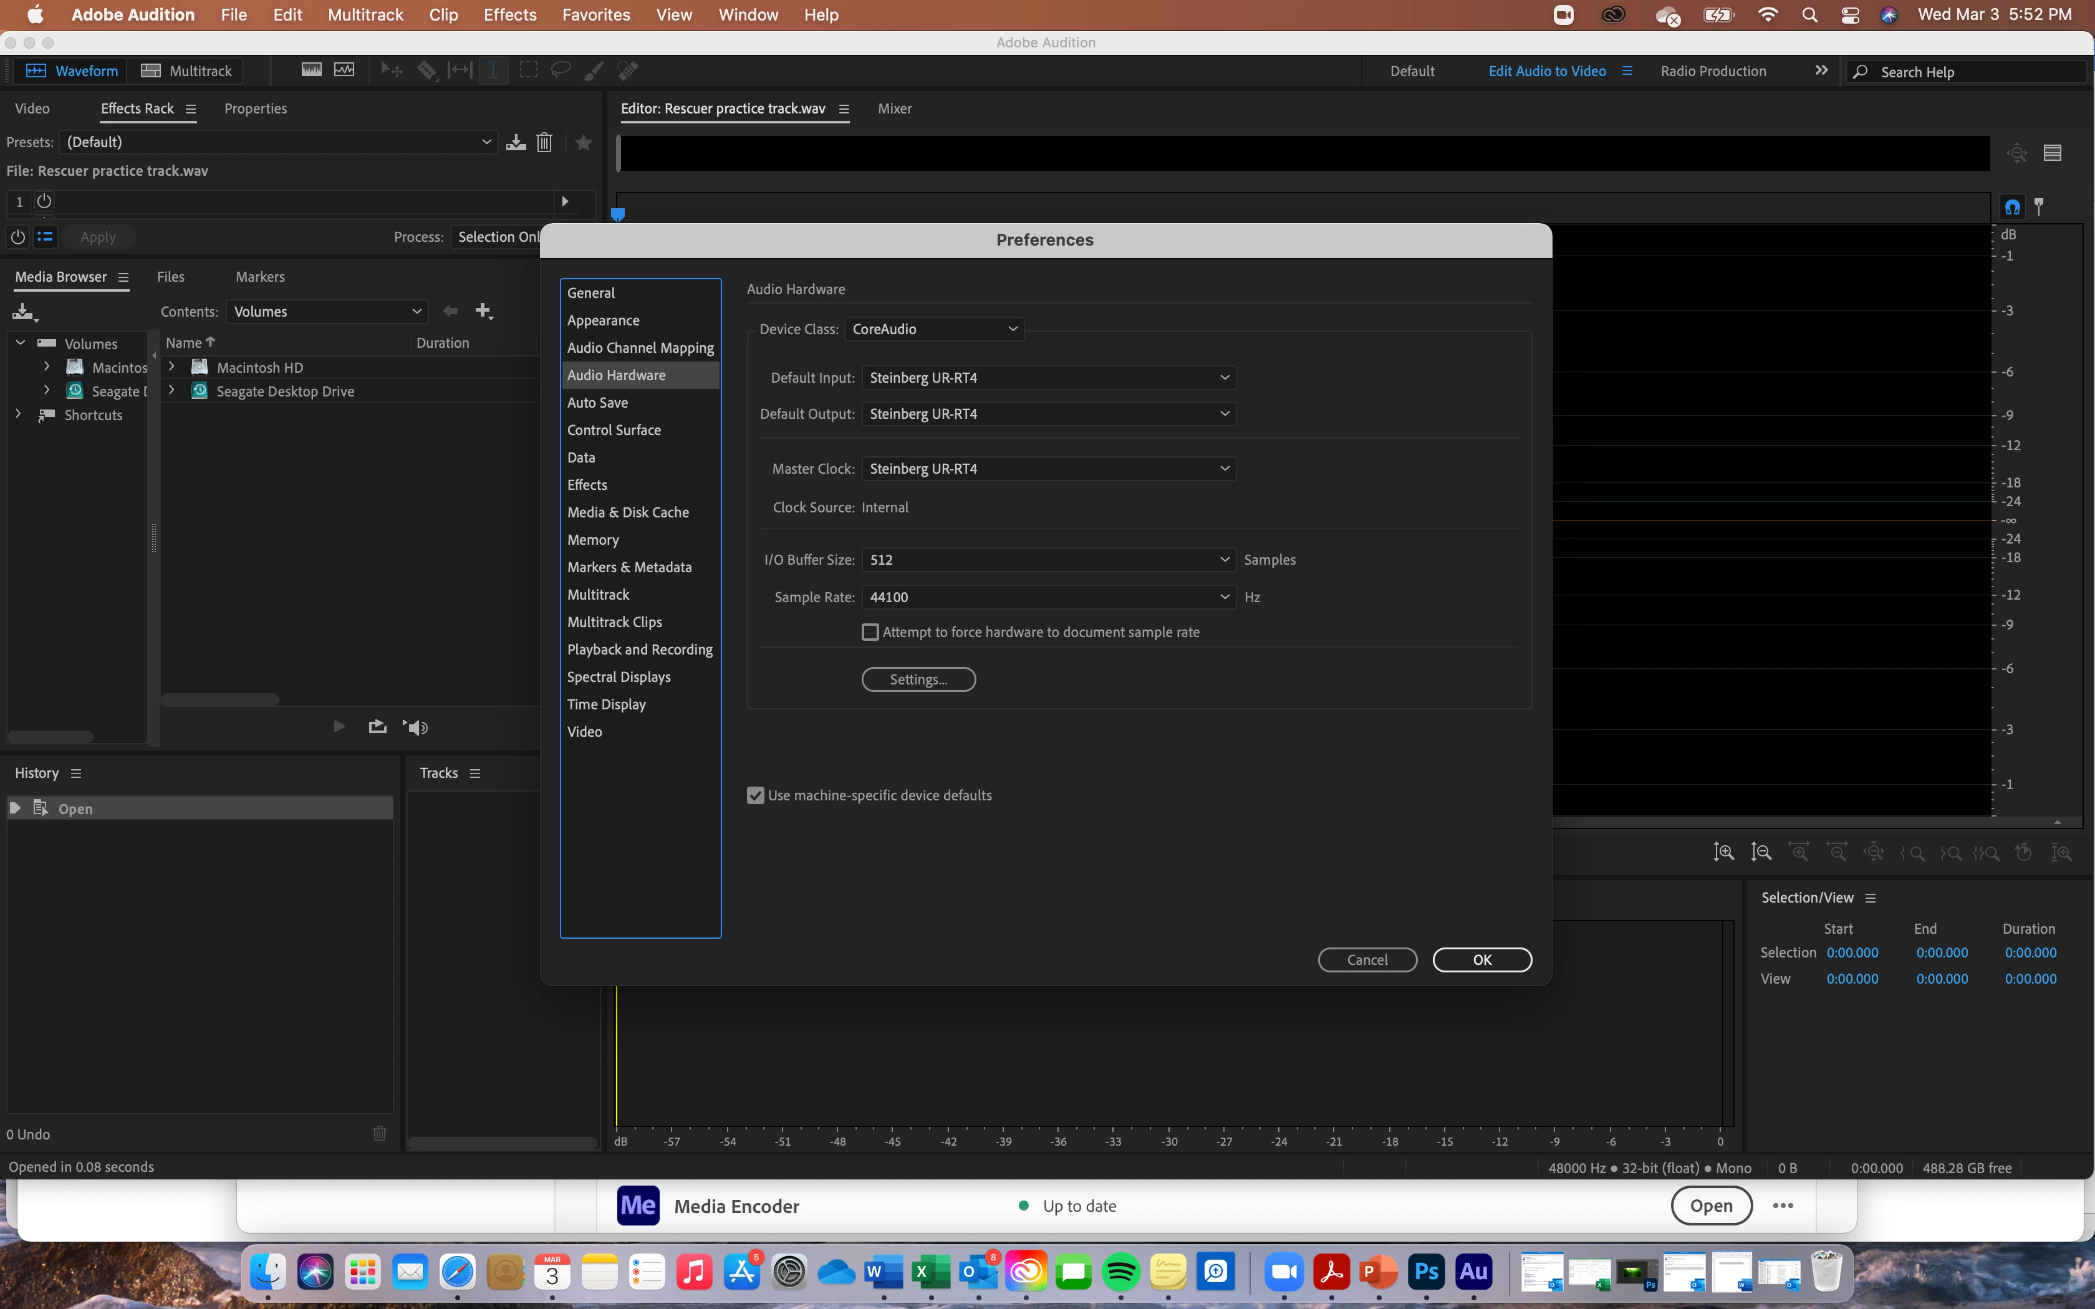The image size is (2095, 1309).
Task: Open Adobe Audition from the dock
Action: coord(1473,1272)
